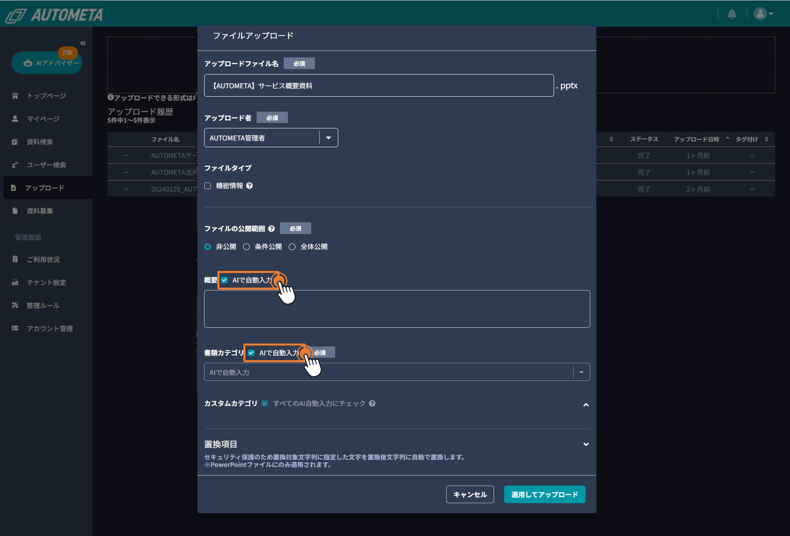Open 資料検索 in the sidebar

[40, 142]
